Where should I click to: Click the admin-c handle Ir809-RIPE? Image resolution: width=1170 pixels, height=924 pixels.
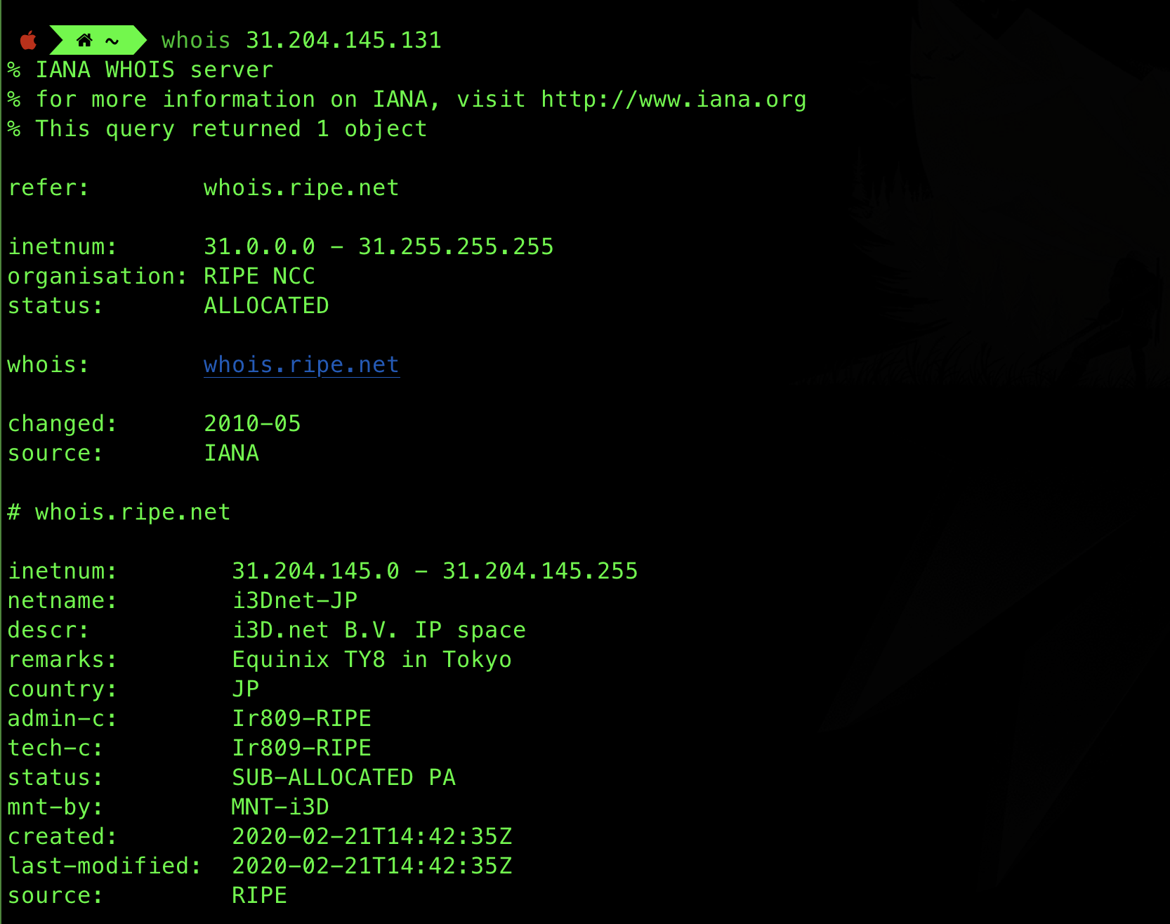tap(301, 719)
